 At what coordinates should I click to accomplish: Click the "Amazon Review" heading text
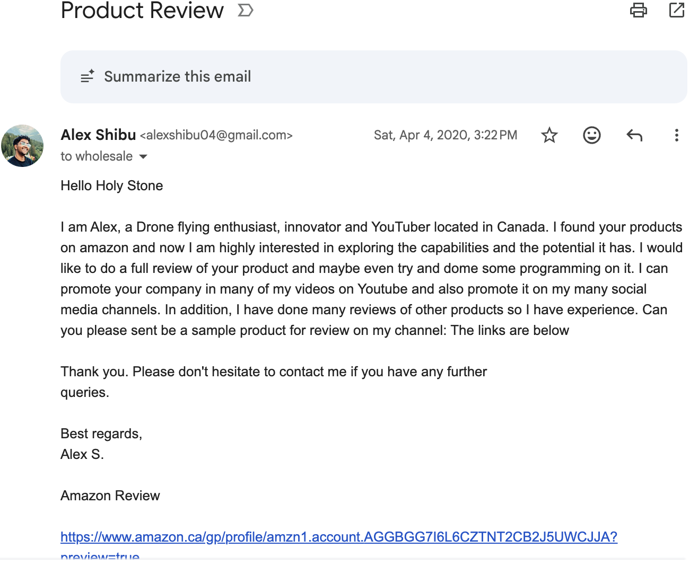coord(110,496)
